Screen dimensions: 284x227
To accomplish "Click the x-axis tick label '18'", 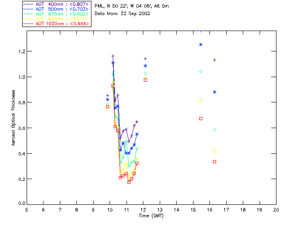I will (243, 210).
